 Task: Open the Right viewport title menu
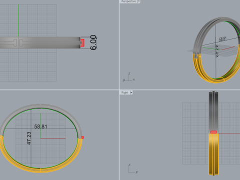point(125,92)
